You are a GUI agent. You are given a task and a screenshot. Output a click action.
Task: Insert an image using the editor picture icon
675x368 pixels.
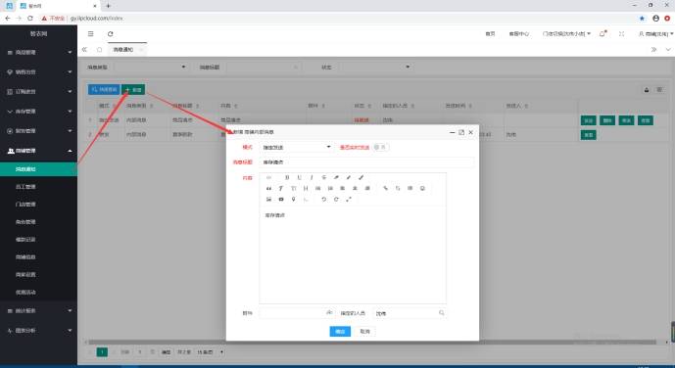[268, 199]
